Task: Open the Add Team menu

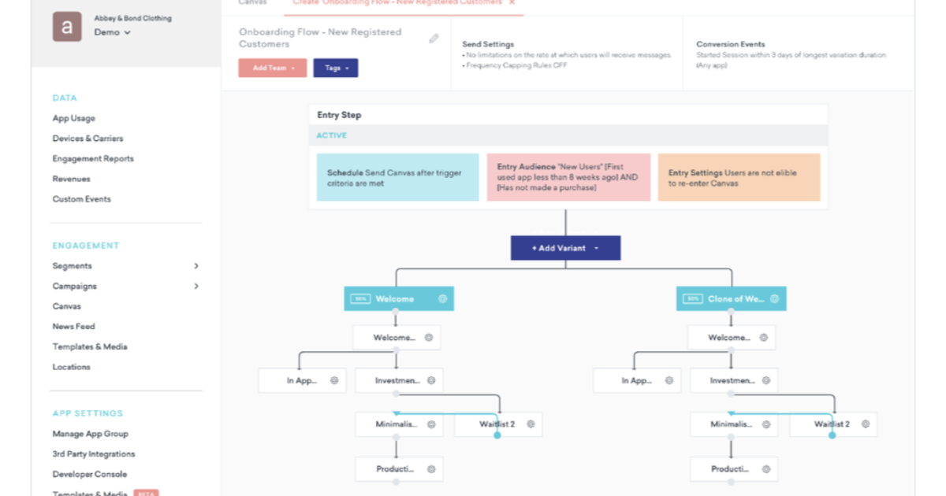Action: tap(272, 68)
